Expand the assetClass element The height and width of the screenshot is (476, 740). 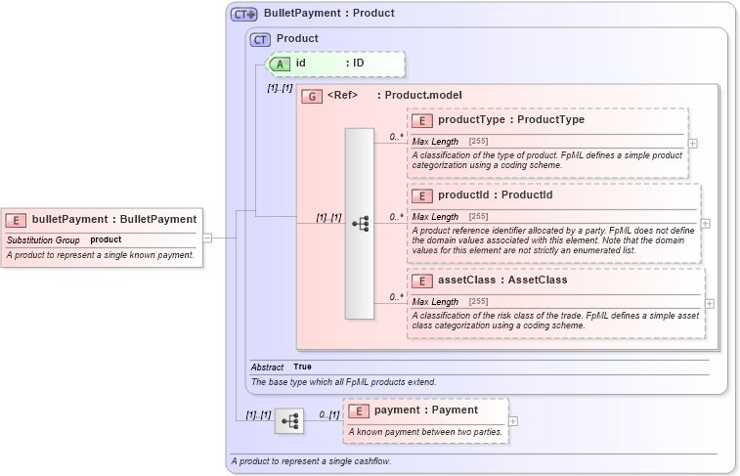click(x=710, y=304)
